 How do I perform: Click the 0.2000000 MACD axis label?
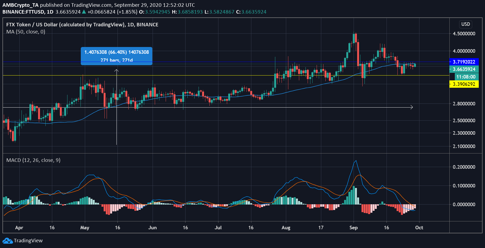tap(464, 167)
